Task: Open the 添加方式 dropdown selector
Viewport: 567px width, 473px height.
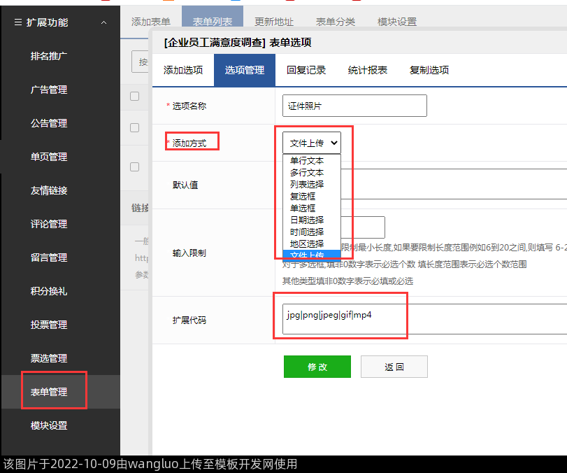Action: [x=312, y=143]
